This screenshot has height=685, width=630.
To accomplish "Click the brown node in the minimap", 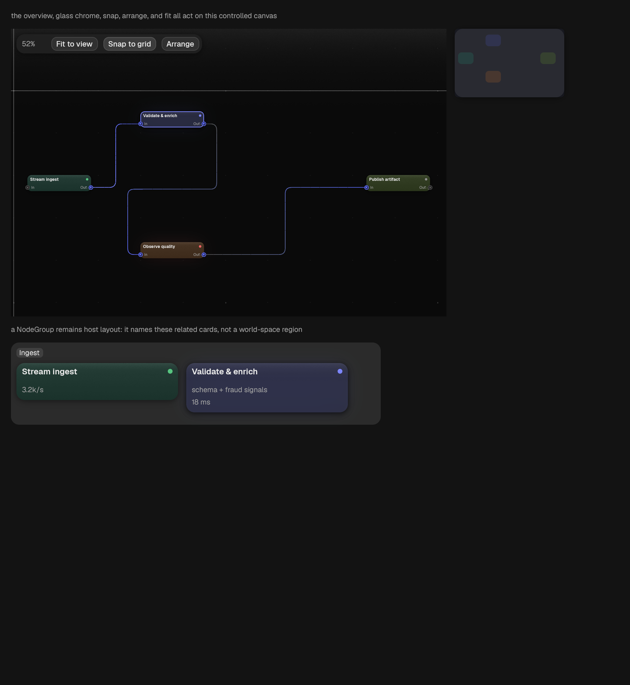I will tap(493, 76).
